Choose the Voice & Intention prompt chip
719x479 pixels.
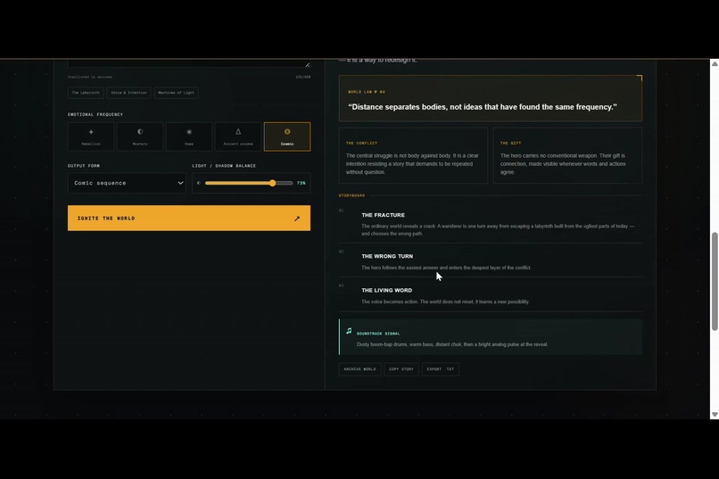128,93
